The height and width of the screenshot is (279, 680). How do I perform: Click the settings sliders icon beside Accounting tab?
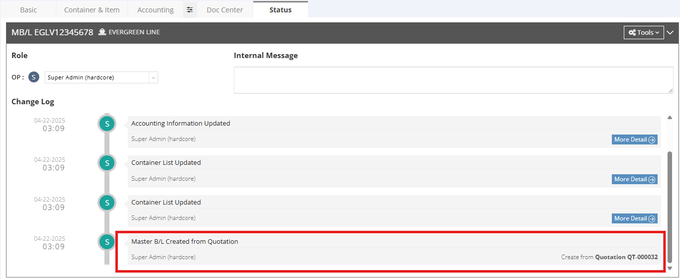click(x=190, y=10)
